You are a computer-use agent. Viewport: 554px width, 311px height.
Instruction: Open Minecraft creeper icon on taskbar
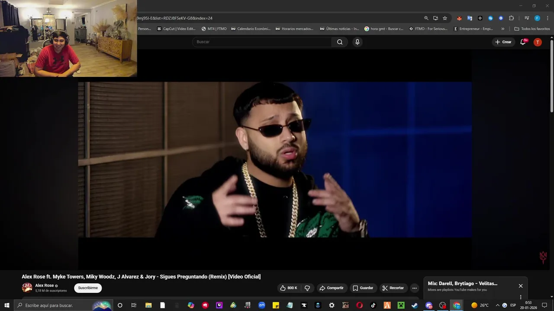(x=401, y=305)
